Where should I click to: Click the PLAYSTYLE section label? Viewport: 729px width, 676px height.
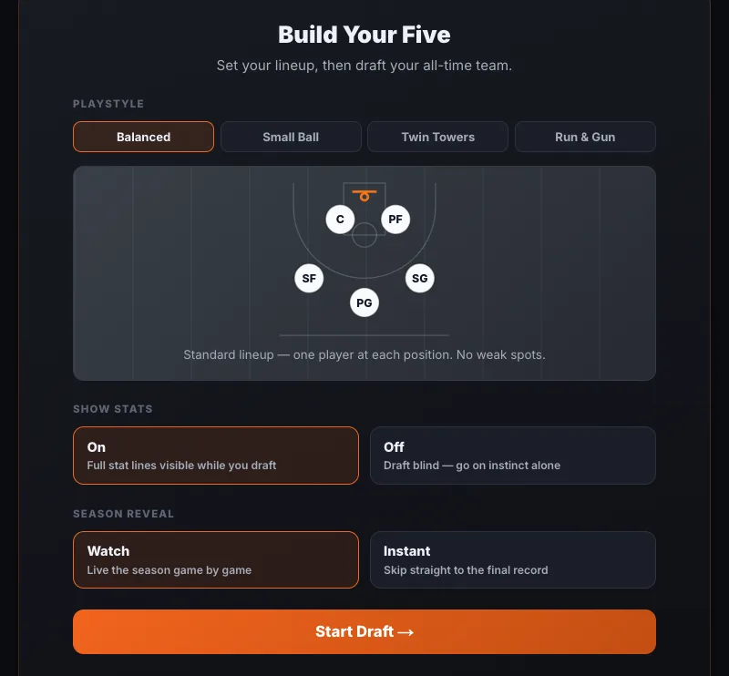click(108, 104)
